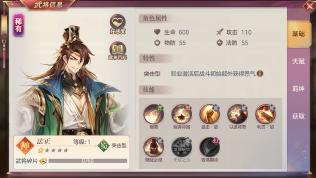Open the 羁绊 tab
Viewport: 316px width, 178px height.
tap(298, 89)
